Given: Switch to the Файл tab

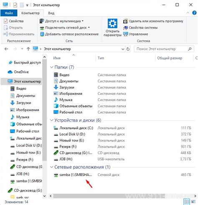Looking at the screenshot, I should pyautogui.click(x=9, y=13).
